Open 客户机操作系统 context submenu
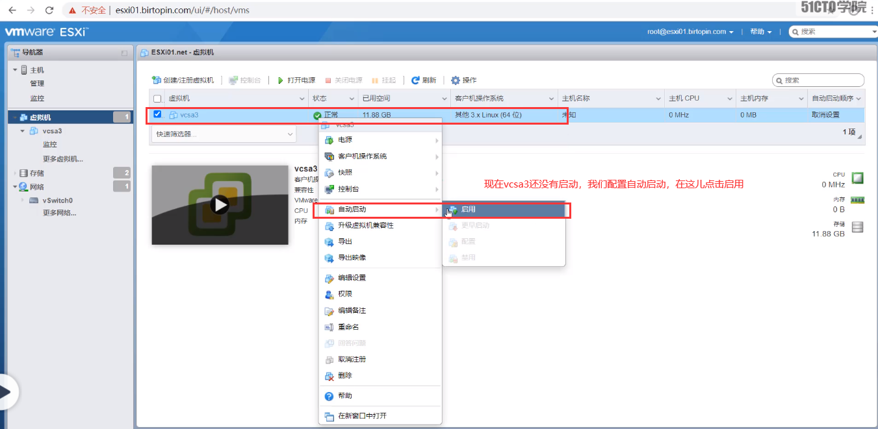Image resolution: width=878 pixels, height=429 pixels. pos(380,156)
